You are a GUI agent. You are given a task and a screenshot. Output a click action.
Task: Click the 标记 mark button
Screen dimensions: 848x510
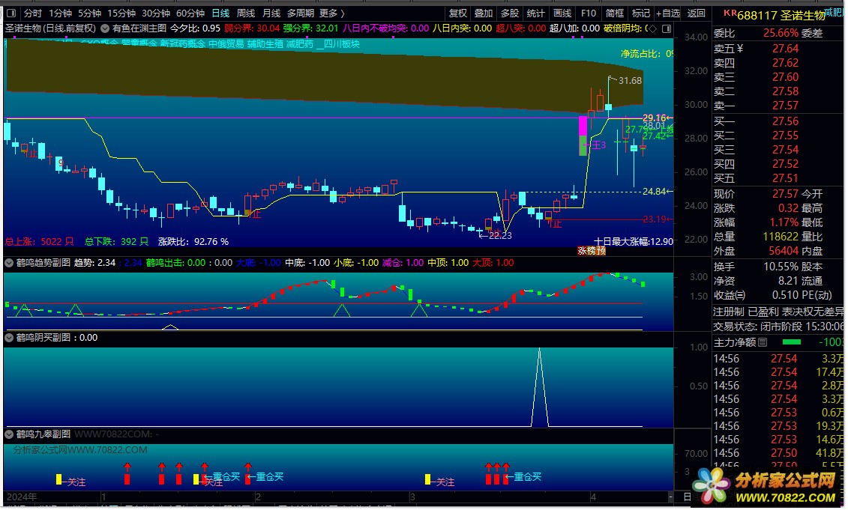[641, 13]
